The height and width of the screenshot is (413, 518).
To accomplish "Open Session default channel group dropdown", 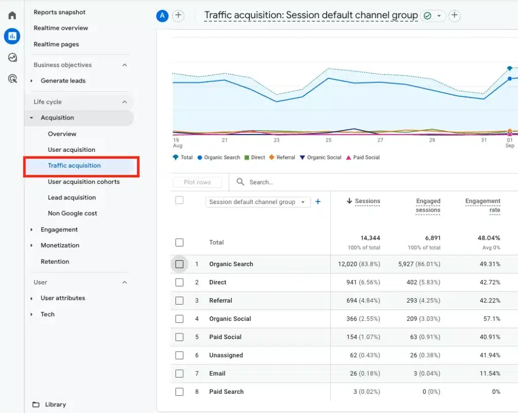I will tap(257, 202).
